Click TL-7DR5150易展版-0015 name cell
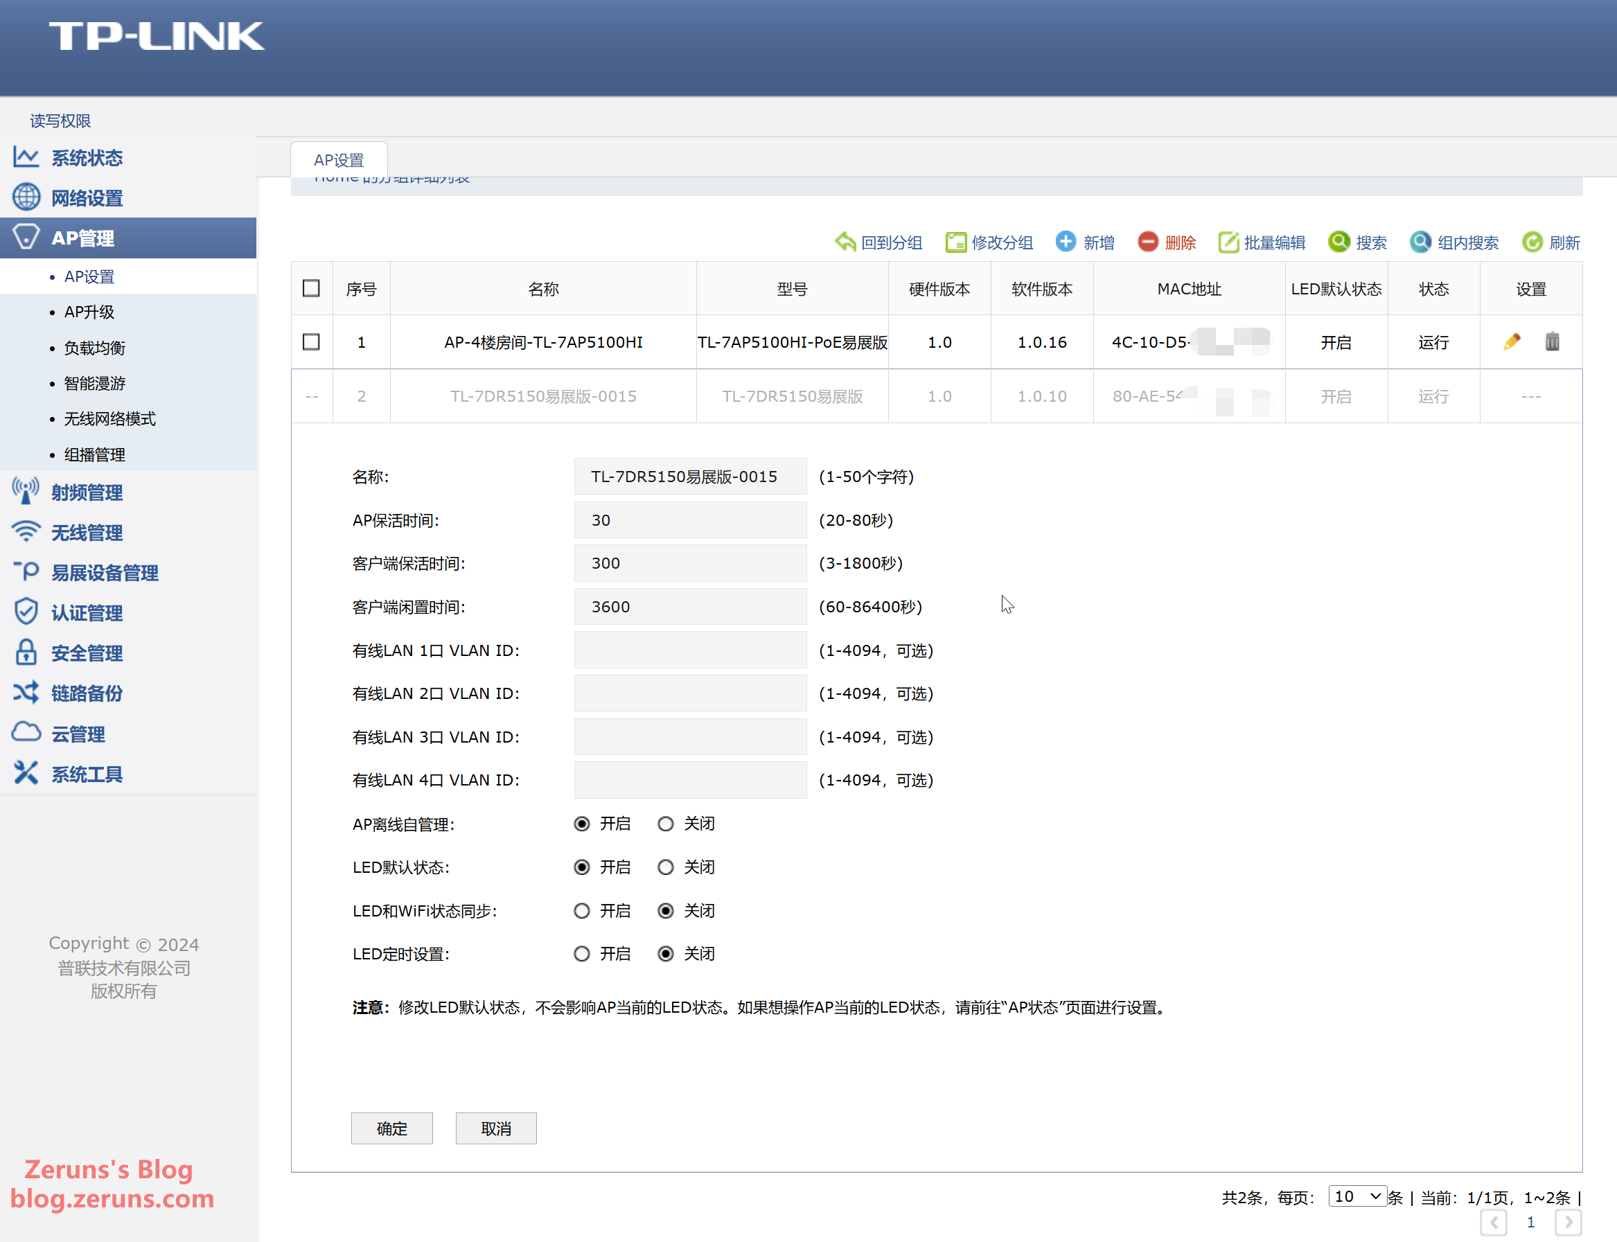This screenshot has width=1617, height=1242. pos(543,396)
